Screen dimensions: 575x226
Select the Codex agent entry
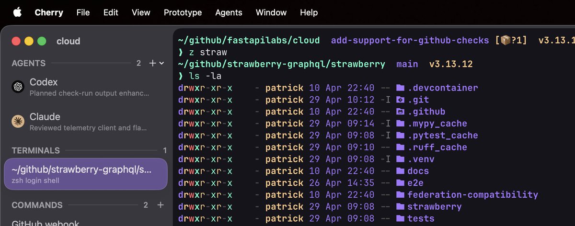pyautogui.click(x=86, y=87)
